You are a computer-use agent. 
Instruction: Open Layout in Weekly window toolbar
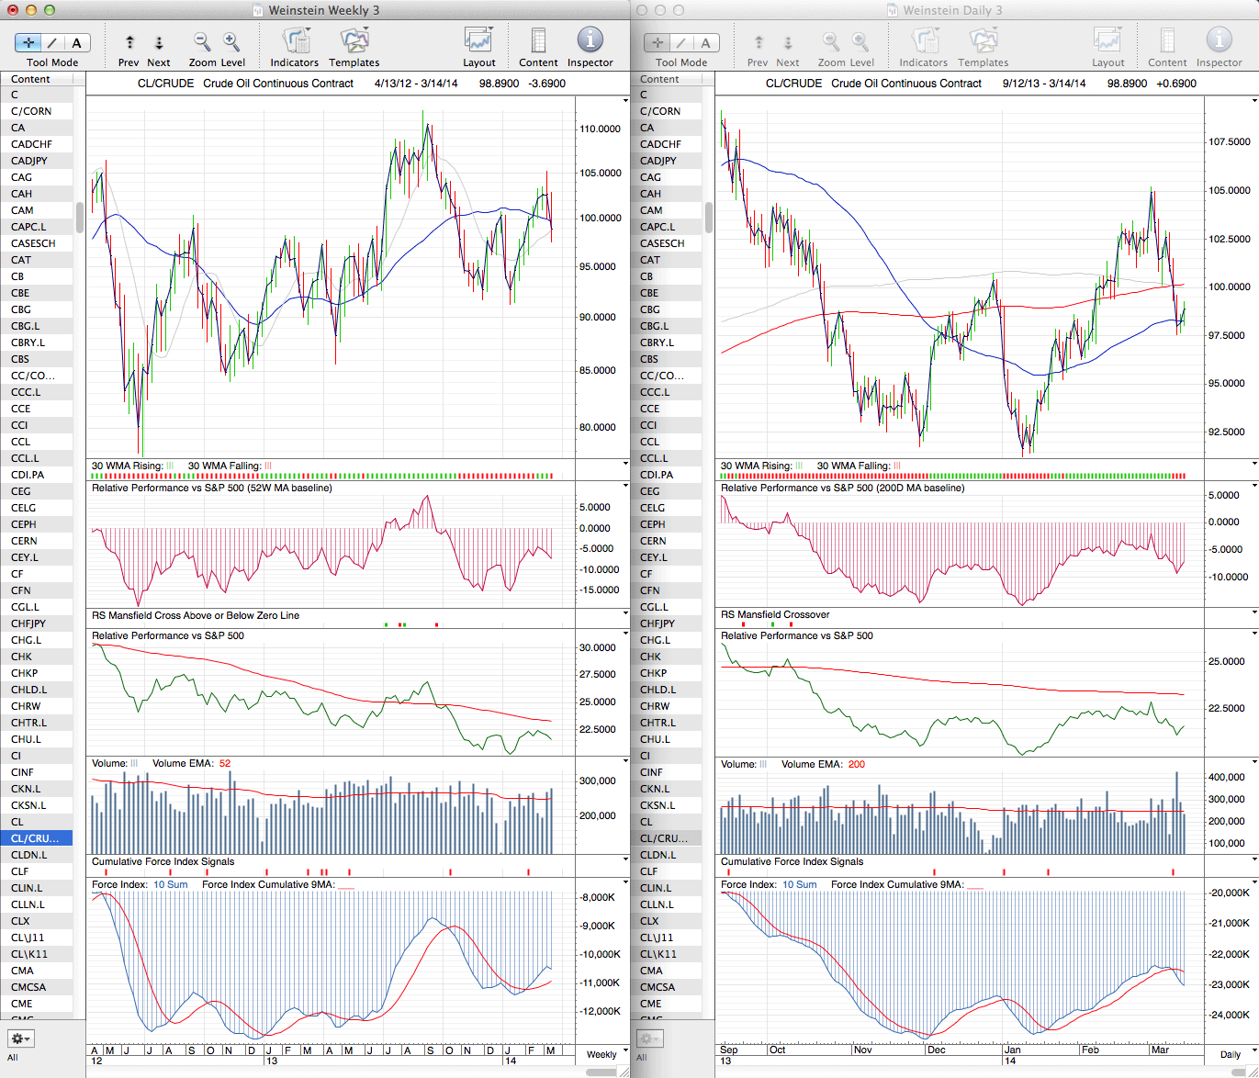point(478,42)
